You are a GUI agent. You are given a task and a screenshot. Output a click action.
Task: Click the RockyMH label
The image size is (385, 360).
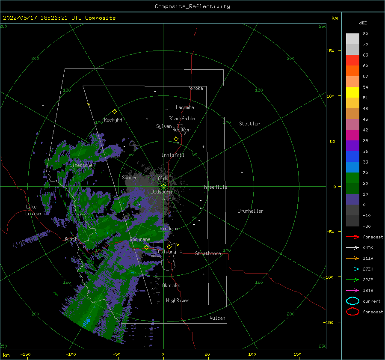[113, 120]
